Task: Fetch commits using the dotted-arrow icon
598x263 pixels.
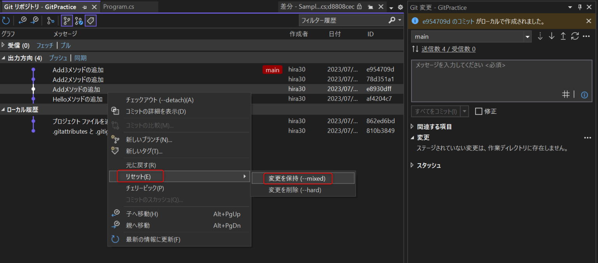Action: [540, 36]
